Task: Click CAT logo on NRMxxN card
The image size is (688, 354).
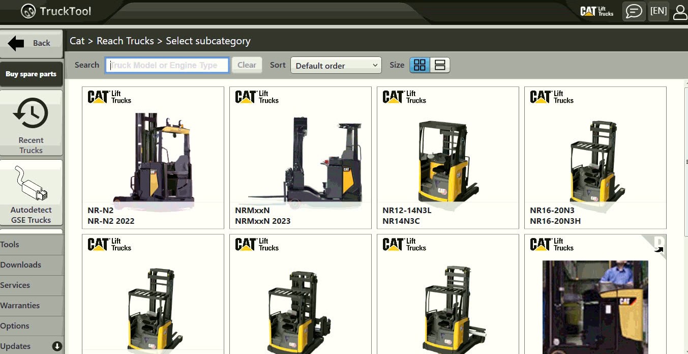Action: pos(257,97)
